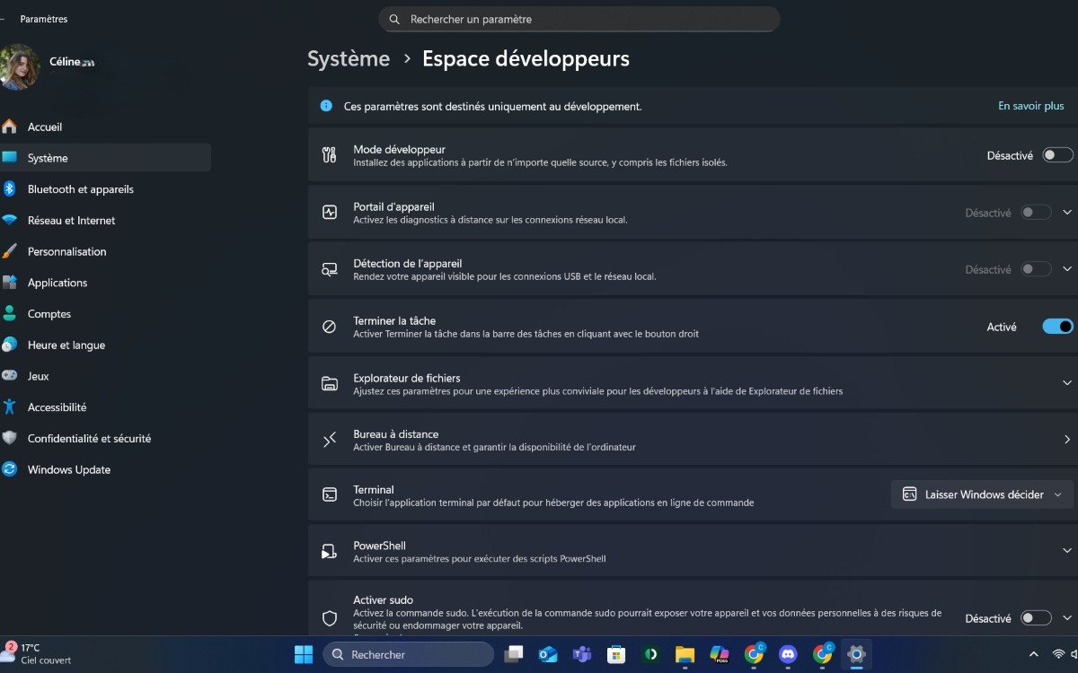Click the En savoir plus link
Viewport: 1078px width, 673px height.
point(1030,106)
